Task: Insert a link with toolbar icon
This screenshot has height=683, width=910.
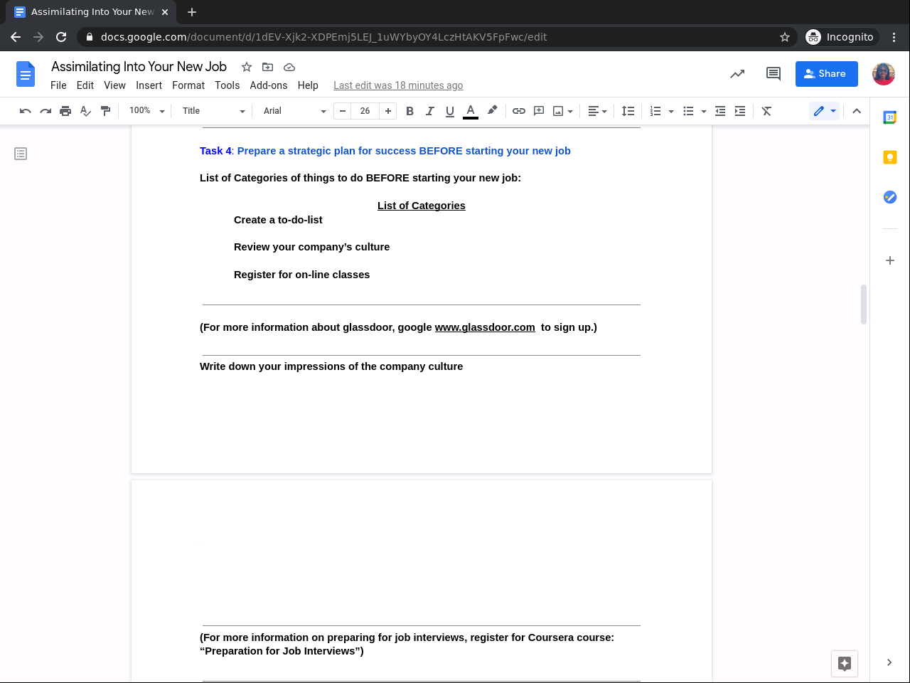Action: pos(519,111)
